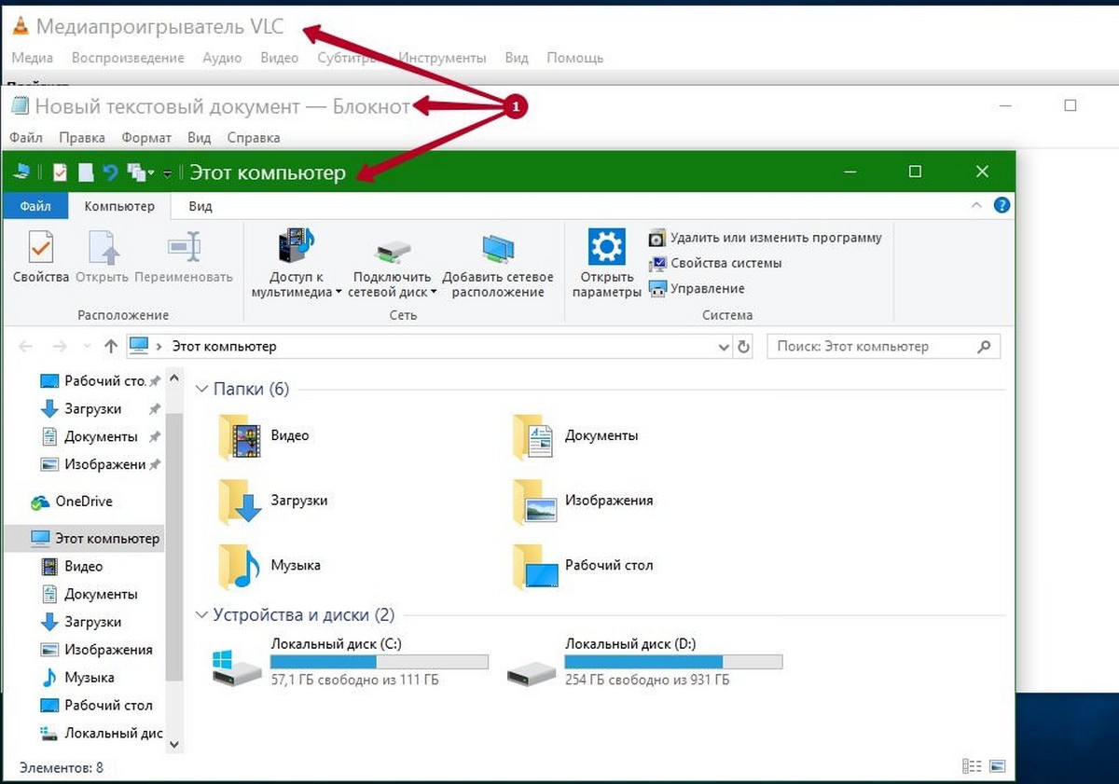The image size is (1119, 784).
Task: Click the Properties (Свойства) ribbon icon
Action: [40, 250]
